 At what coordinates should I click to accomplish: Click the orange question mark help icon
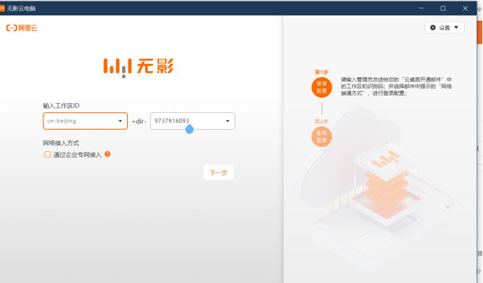pyautogui.click(x=107, y=154)
